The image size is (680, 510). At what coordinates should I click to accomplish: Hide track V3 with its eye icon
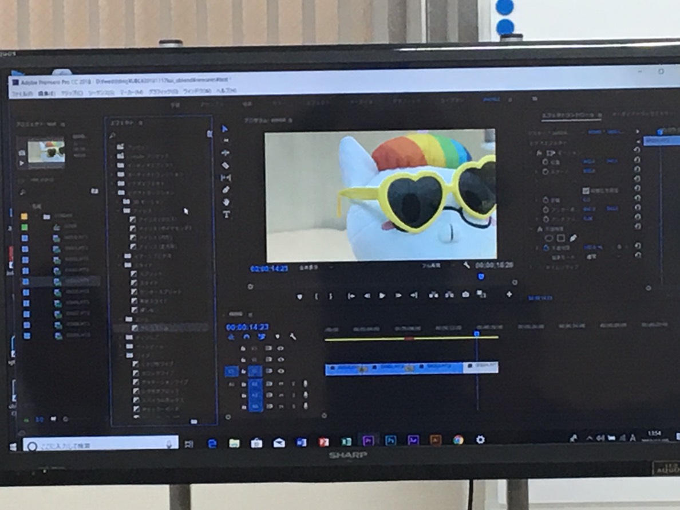pos(280,348)
